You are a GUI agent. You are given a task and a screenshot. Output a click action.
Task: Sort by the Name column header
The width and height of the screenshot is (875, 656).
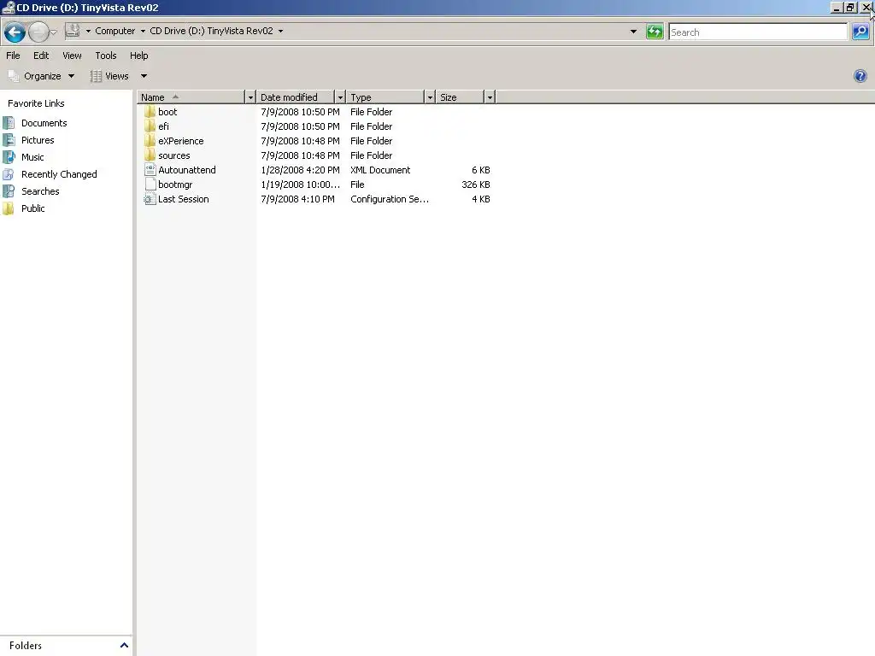point(191,97)
